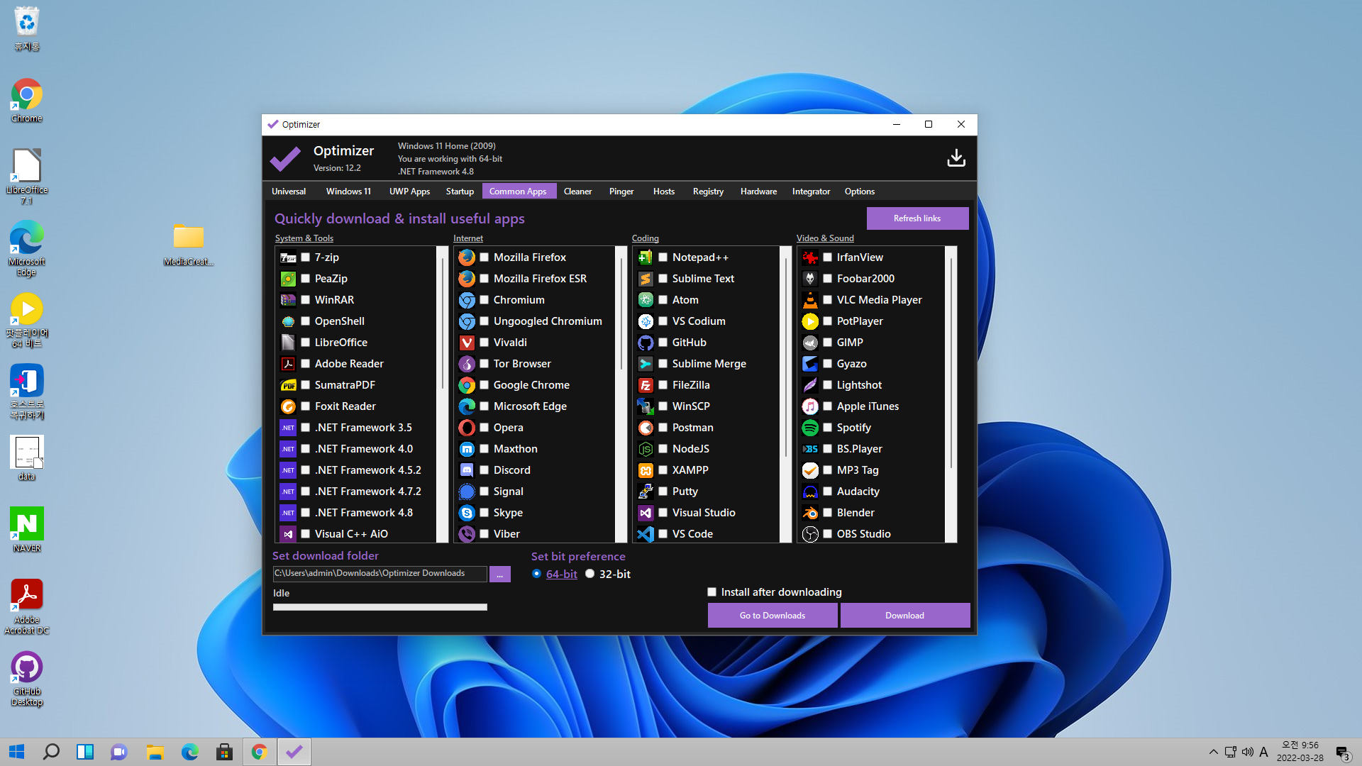Tick the Visual Studio checkbox
The height and width of the screenshot is (766, 1362).
pyautogui.click(x=663, y=513)
